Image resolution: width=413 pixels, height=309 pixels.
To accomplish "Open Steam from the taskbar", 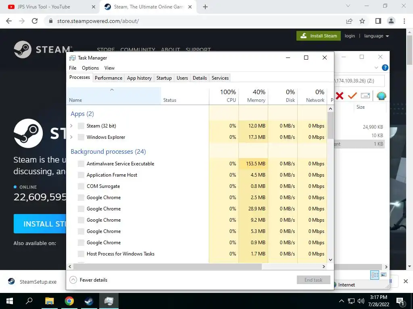I will pos(89,301).
